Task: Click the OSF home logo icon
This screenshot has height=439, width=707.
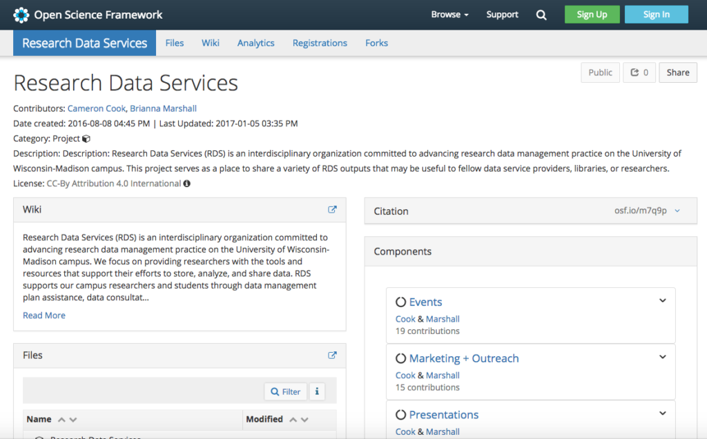Action: tap(21, 14)
